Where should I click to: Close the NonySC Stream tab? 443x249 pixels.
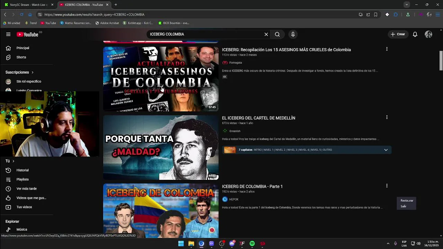[52, 5]
